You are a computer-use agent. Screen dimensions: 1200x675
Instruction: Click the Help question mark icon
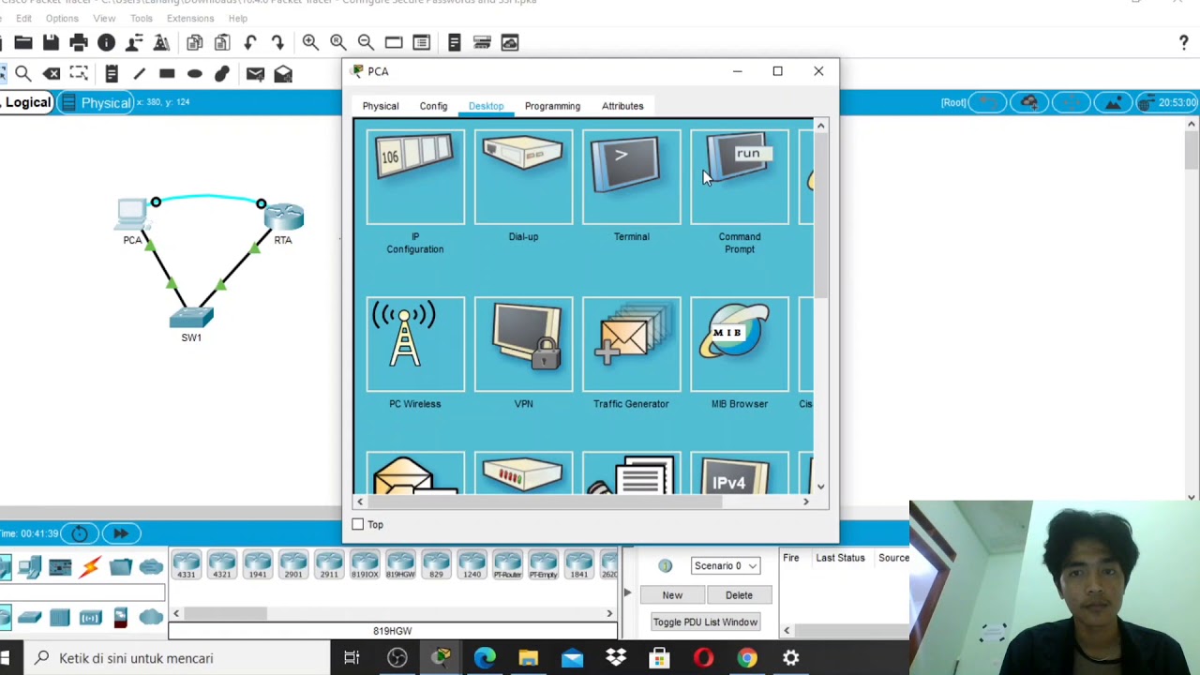tap(1183, 42)
